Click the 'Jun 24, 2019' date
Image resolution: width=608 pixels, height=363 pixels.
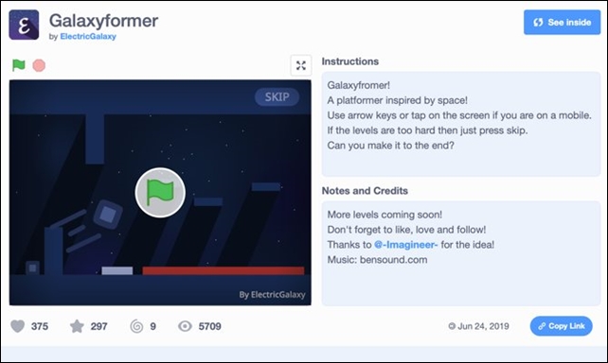[483, 326]
